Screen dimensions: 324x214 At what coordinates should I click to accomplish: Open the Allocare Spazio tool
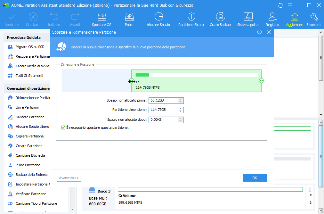[158, 20]
